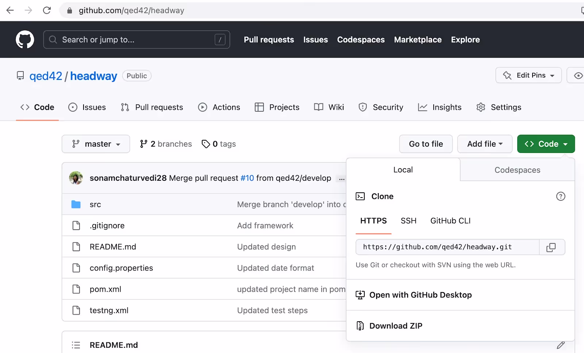Viewport: 584px width, 353px height.
Task: Select the GitHub CLI clone tab
Action: pos(450,221)
